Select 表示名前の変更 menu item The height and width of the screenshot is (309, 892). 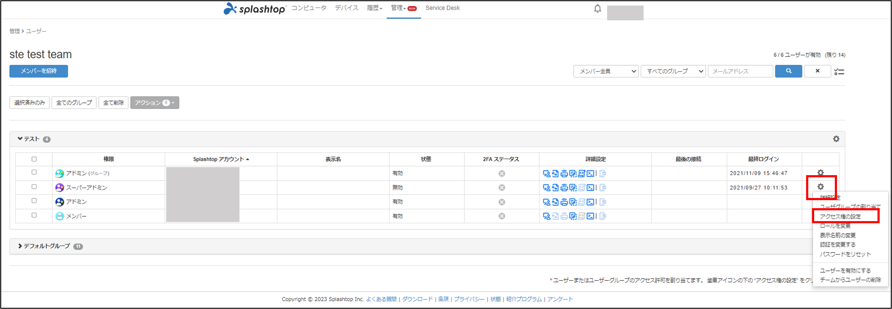point(838,235)
